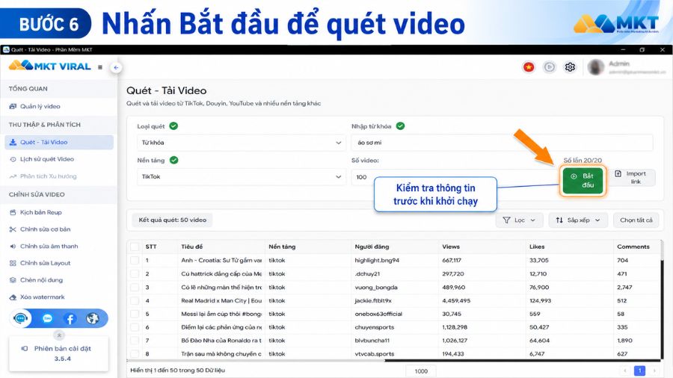This screenshot has width=673, height=378.
Task: Click the Import link button
Action: [632, 178]
